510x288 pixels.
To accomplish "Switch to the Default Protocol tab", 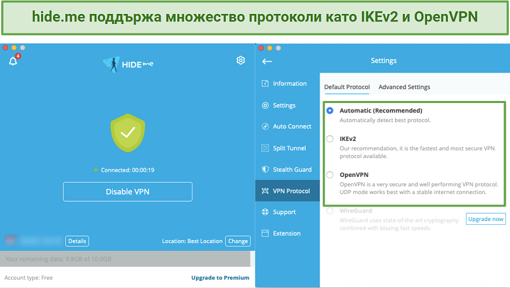I will point(347,87).
